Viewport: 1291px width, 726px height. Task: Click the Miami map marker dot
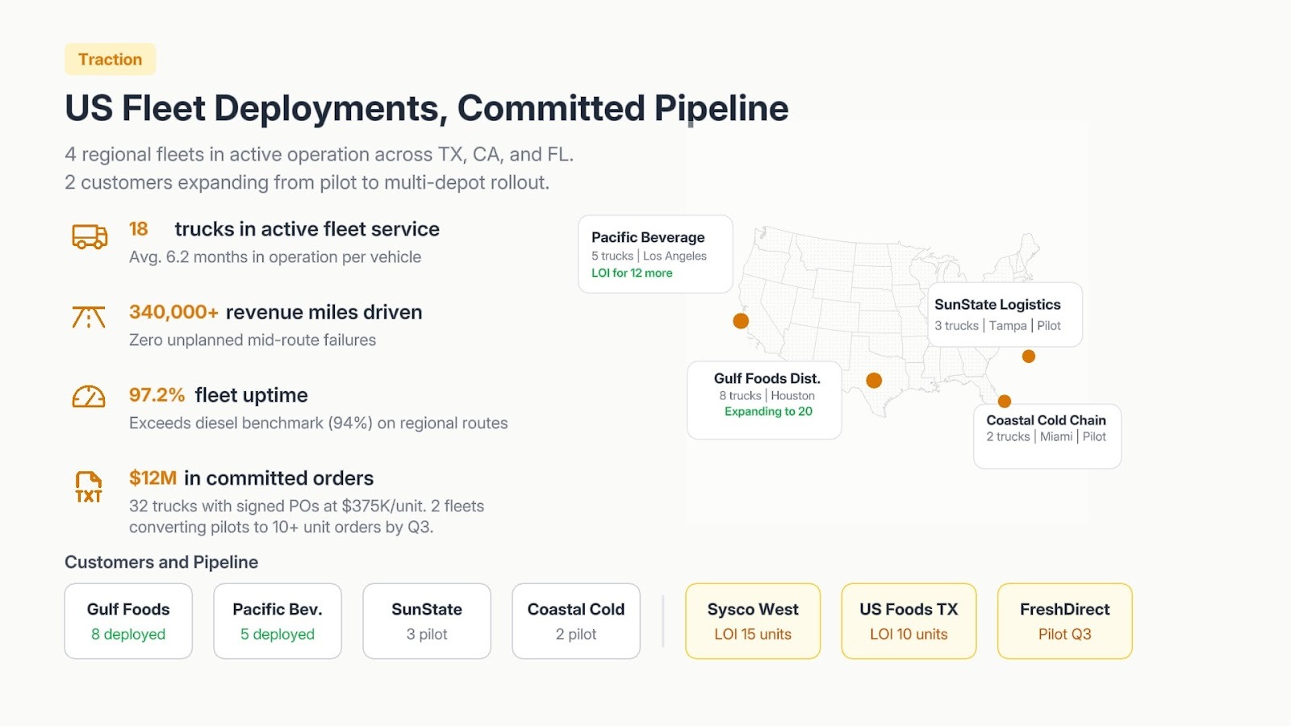(1005, 401)
